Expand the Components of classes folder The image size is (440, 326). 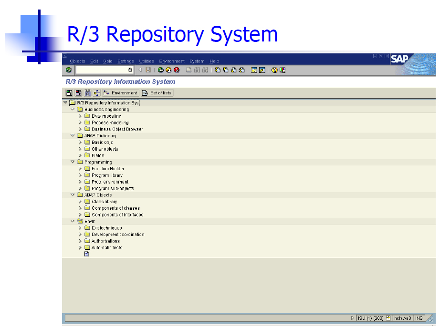point(80,208)
